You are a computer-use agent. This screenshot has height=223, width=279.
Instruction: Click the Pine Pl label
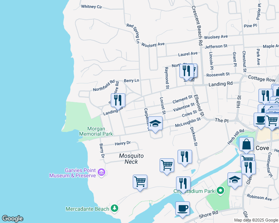point(250,26)
